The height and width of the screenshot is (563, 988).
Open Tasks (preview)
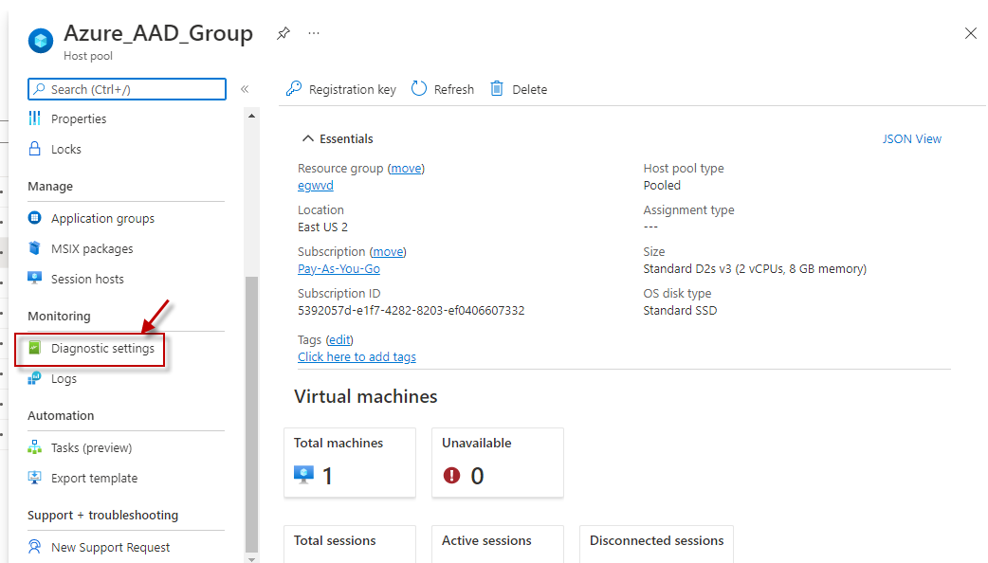point(91,447)
